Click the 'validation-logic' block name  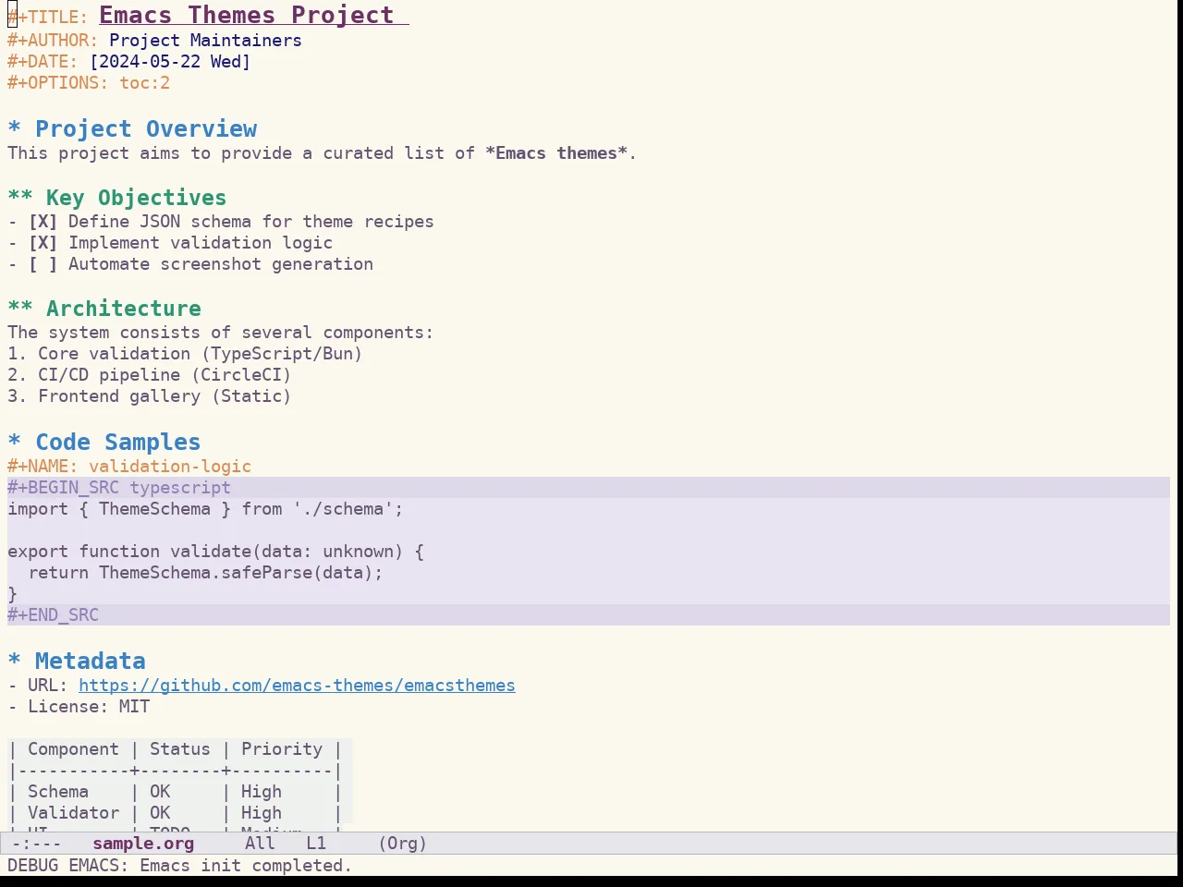tap(170, 467)
